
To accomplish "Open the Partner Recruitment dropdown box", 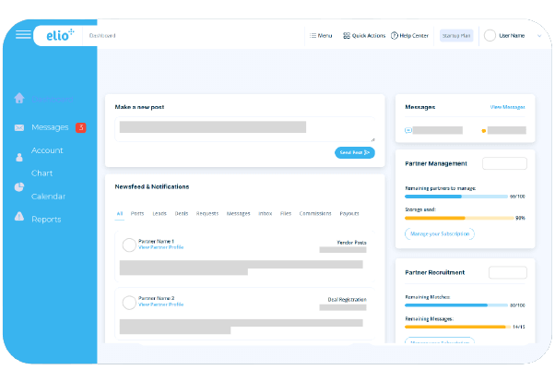I will coord(508,272).
